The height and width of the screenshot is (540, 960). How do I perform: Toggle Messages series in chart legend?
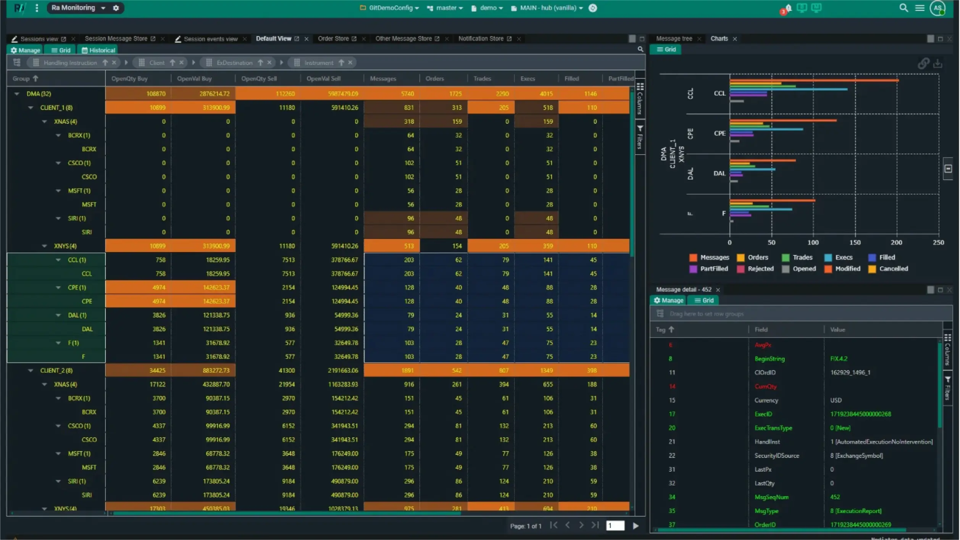point(709,258)
